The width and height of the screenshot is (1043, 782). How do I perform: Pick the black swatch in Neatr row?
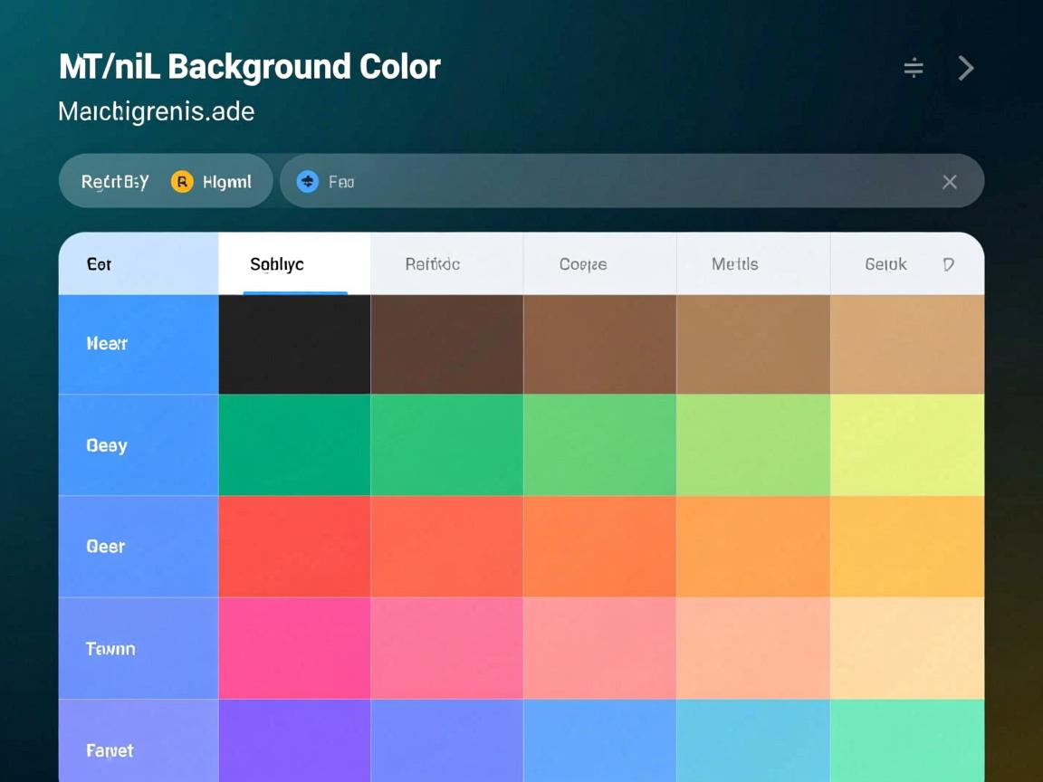(294, 345)
